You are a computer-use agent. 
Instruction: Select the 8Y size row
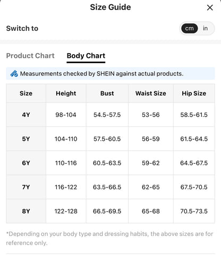point(110,211)
